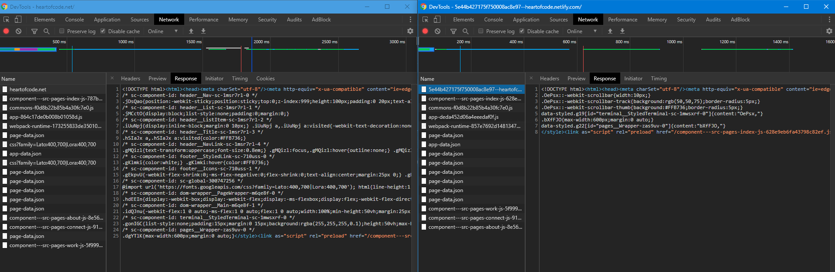The image size is (835, 272).
Task: Select webpack-runtime-857e7692d1481347 request
Action: (x=471, y=126)
